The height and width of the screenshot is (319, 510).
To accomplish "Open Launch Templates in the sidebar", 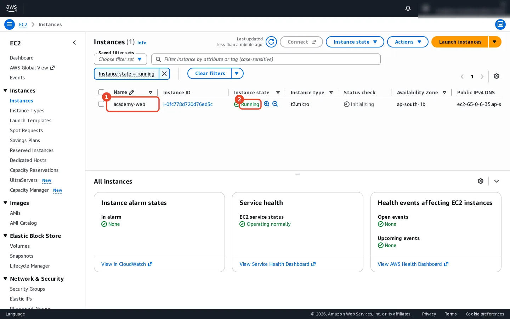I will coord(30,121).
